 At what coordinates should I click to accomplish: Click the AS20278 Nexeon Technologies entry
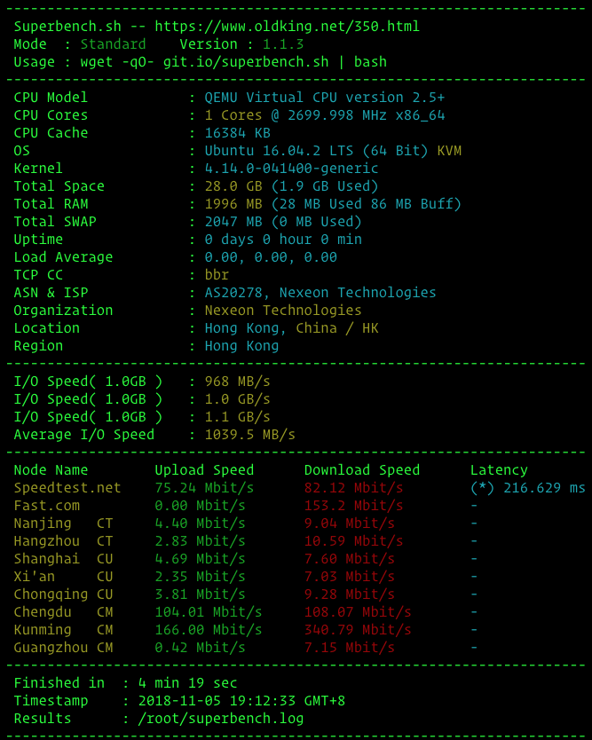(320, 293)
